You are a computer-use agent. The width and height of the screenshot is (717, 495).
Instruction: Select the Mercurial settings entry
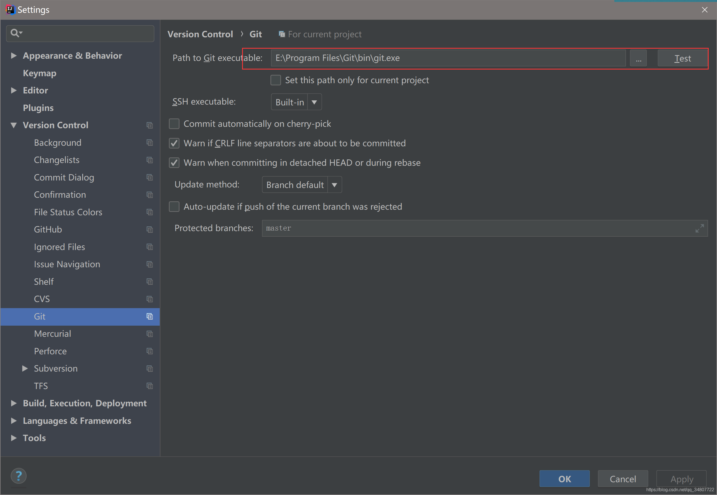coord(52,334)
